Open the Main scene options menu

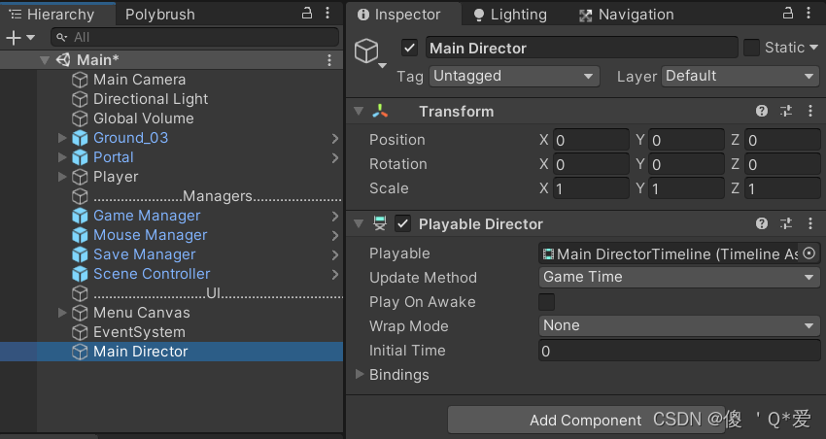pos(329,60)
